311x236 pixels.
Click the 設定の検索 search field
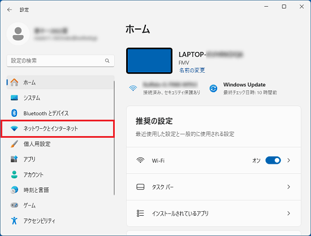pyautogui.click(x=61, y=60)
